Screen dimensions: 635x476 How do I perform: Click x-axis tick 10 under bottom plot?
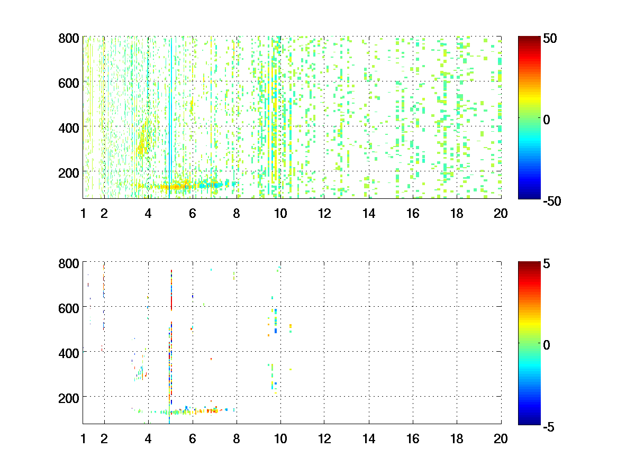[x=280, y=438]
